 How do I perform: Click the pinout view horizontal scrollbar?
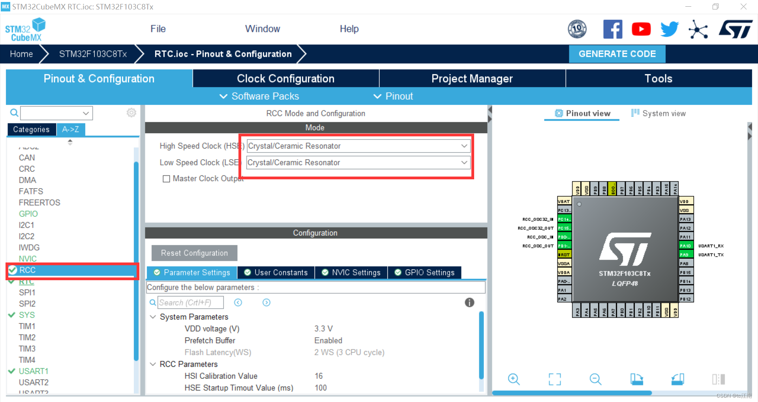[x=572, y=393]
